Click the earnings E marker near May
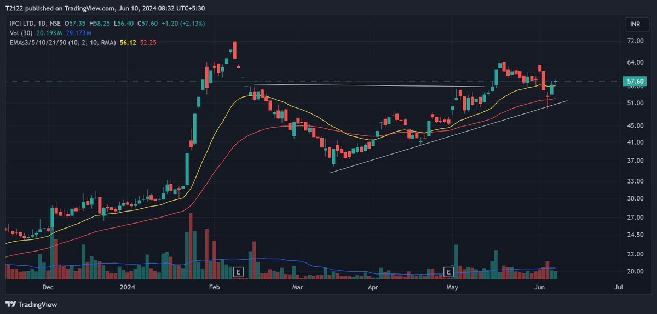Image resolution: width=657 pixels, height=314 pixels. (448, 271)
